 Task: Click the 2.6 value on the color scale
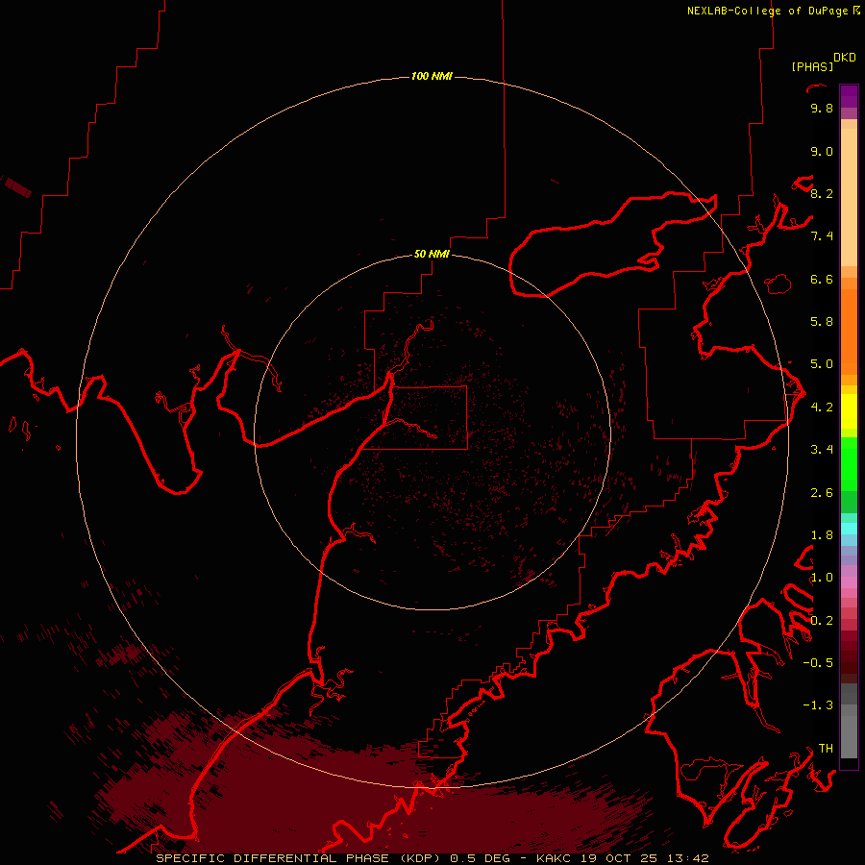point(822,493)
